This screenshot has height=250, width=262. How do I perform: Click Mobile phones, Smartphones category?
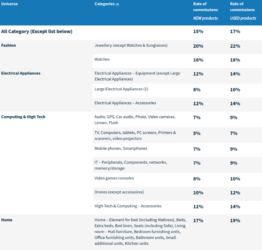point(121,149)
